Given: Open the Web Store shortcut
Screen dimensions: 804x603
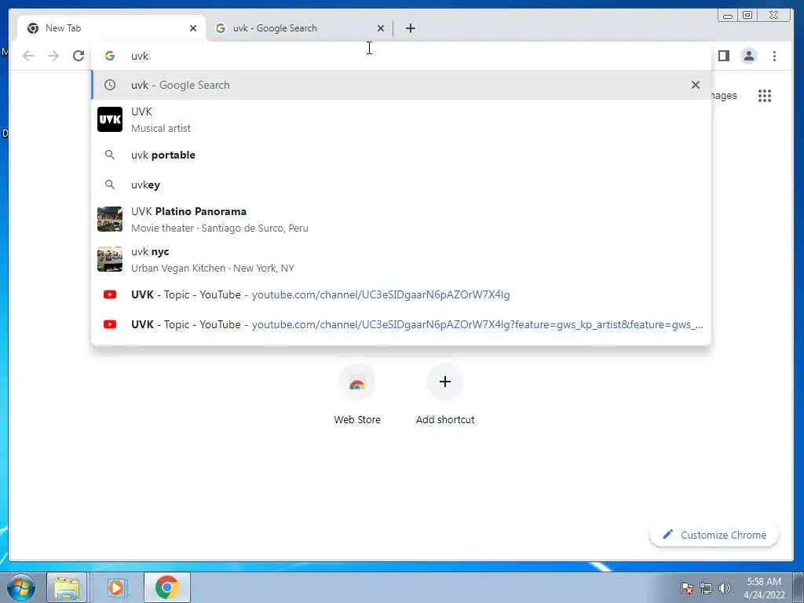Looking at the screenshot, I should (357, 394).
